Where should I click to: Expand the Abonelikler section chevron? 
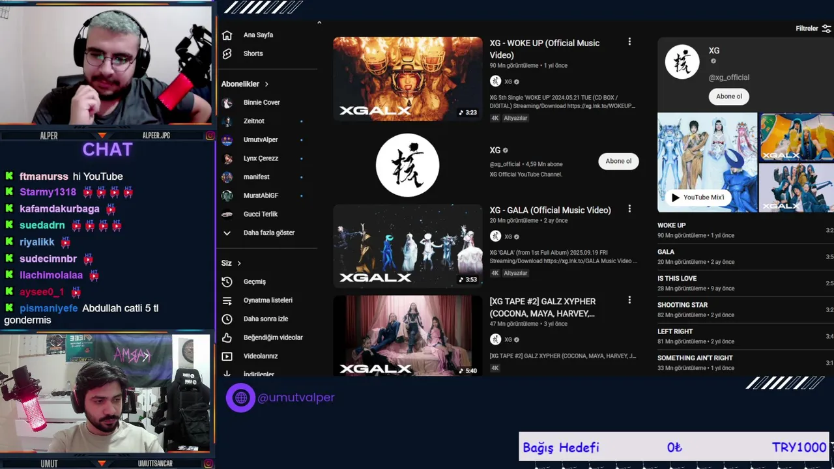point(266,84)
